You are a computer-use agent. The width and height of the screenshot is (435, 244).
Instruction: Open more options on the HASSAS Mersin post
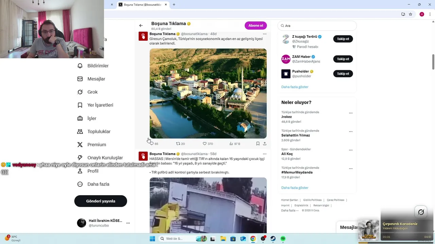(x=265, y=154)
